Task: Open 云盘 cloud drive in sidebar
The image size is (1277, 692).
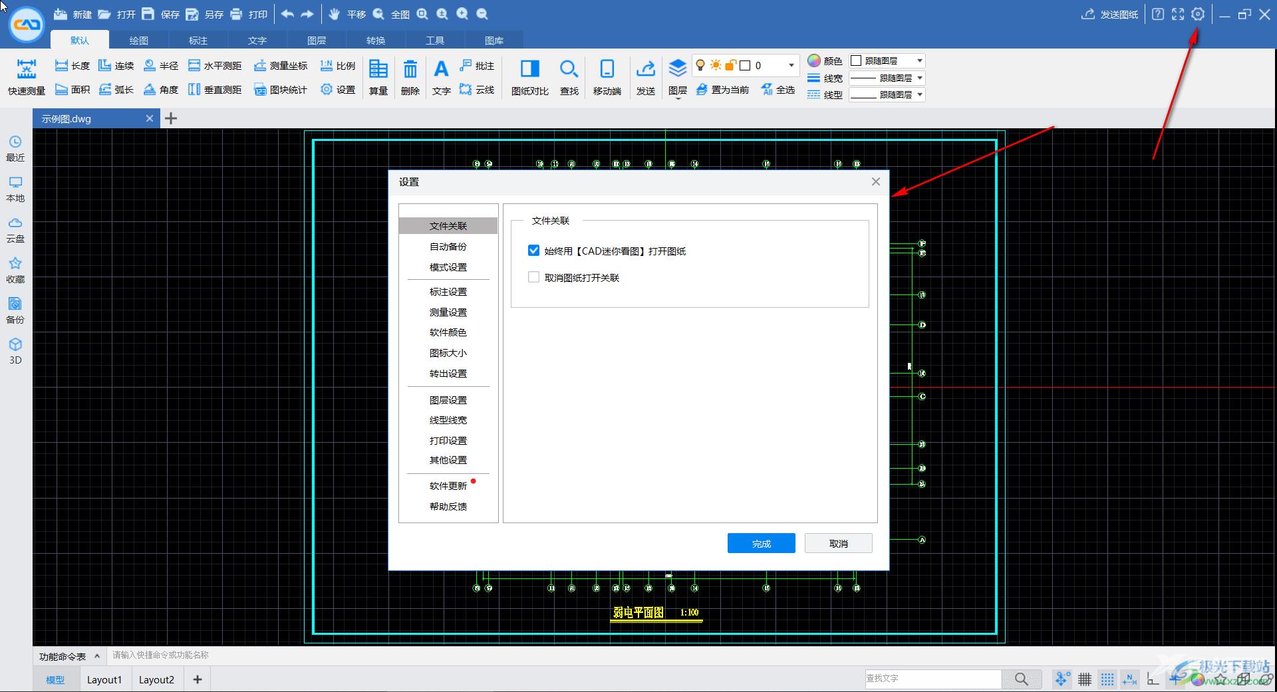Action: (15, 230)
